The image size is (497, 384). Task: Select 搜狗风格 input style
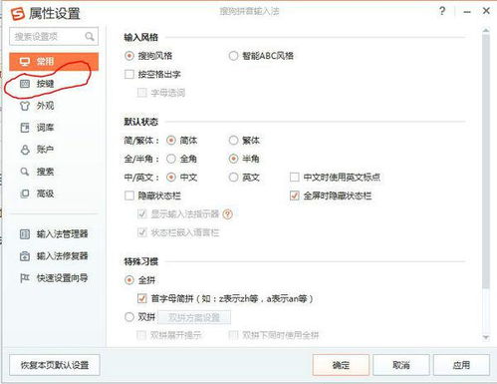[129, 56]
